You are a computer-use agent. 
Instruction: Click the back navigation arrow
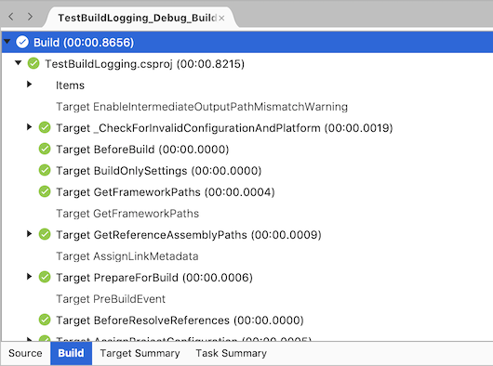click(x=11, y=17)
